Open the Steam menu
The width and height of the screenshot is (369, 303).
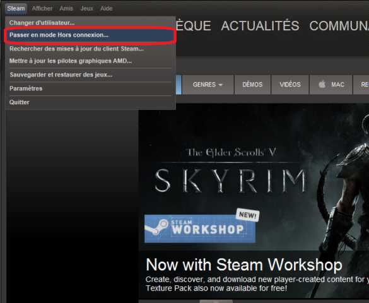[x=16, y=8]
